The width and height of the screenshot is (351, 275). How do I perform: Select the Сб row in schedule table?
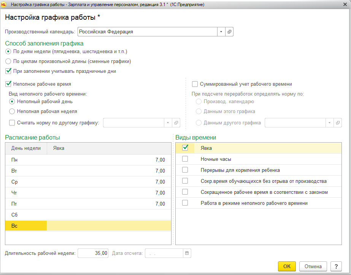pyautogui.click(x=87, y=215)
